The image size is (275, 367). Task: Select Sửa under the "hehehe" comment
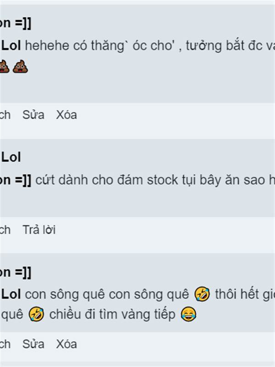pyautogui.click(x=33, y=115)
